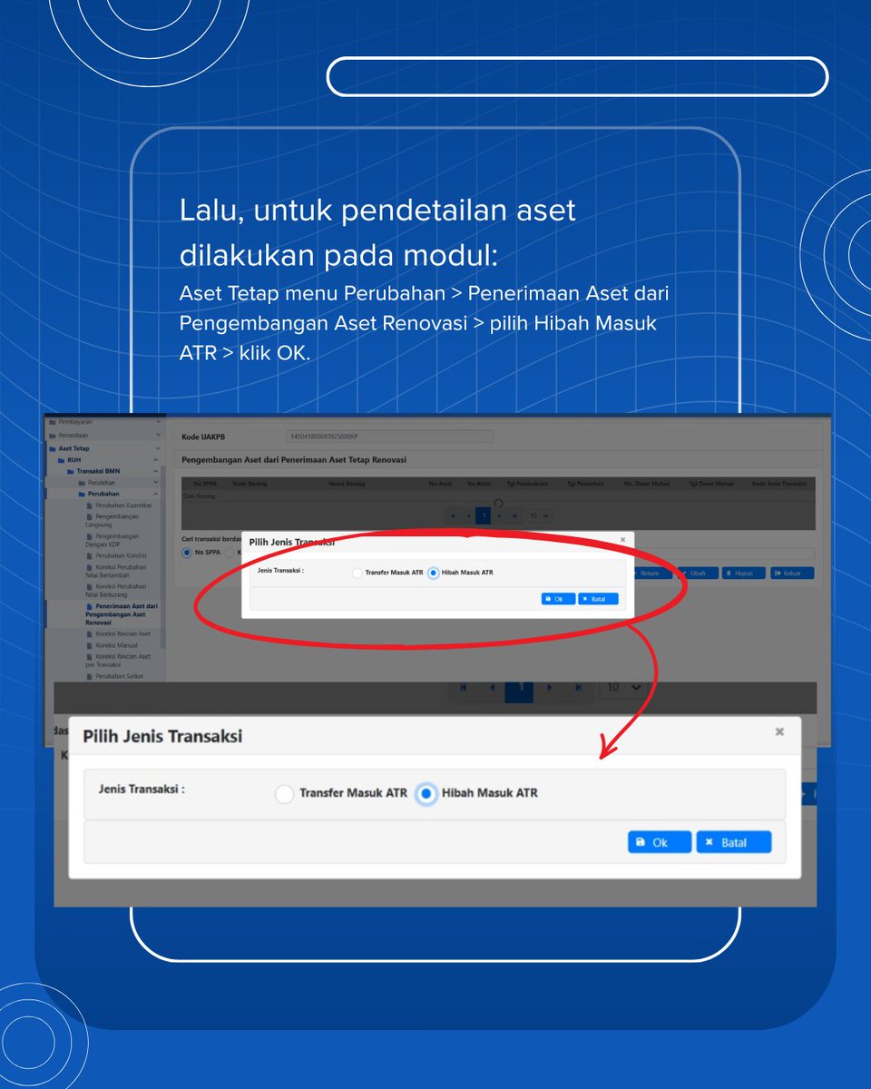Open rows-per-page dropdown in enlarged pagination
Image resolution: width=871 pixels, height=1089 pixels.
[624, 688]
